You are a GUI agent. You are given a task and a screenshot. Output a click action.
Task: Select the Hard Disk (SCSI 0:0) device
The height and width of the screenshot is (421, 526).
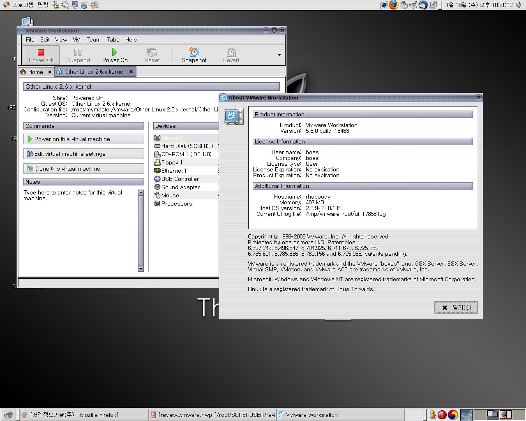[186, 146]
